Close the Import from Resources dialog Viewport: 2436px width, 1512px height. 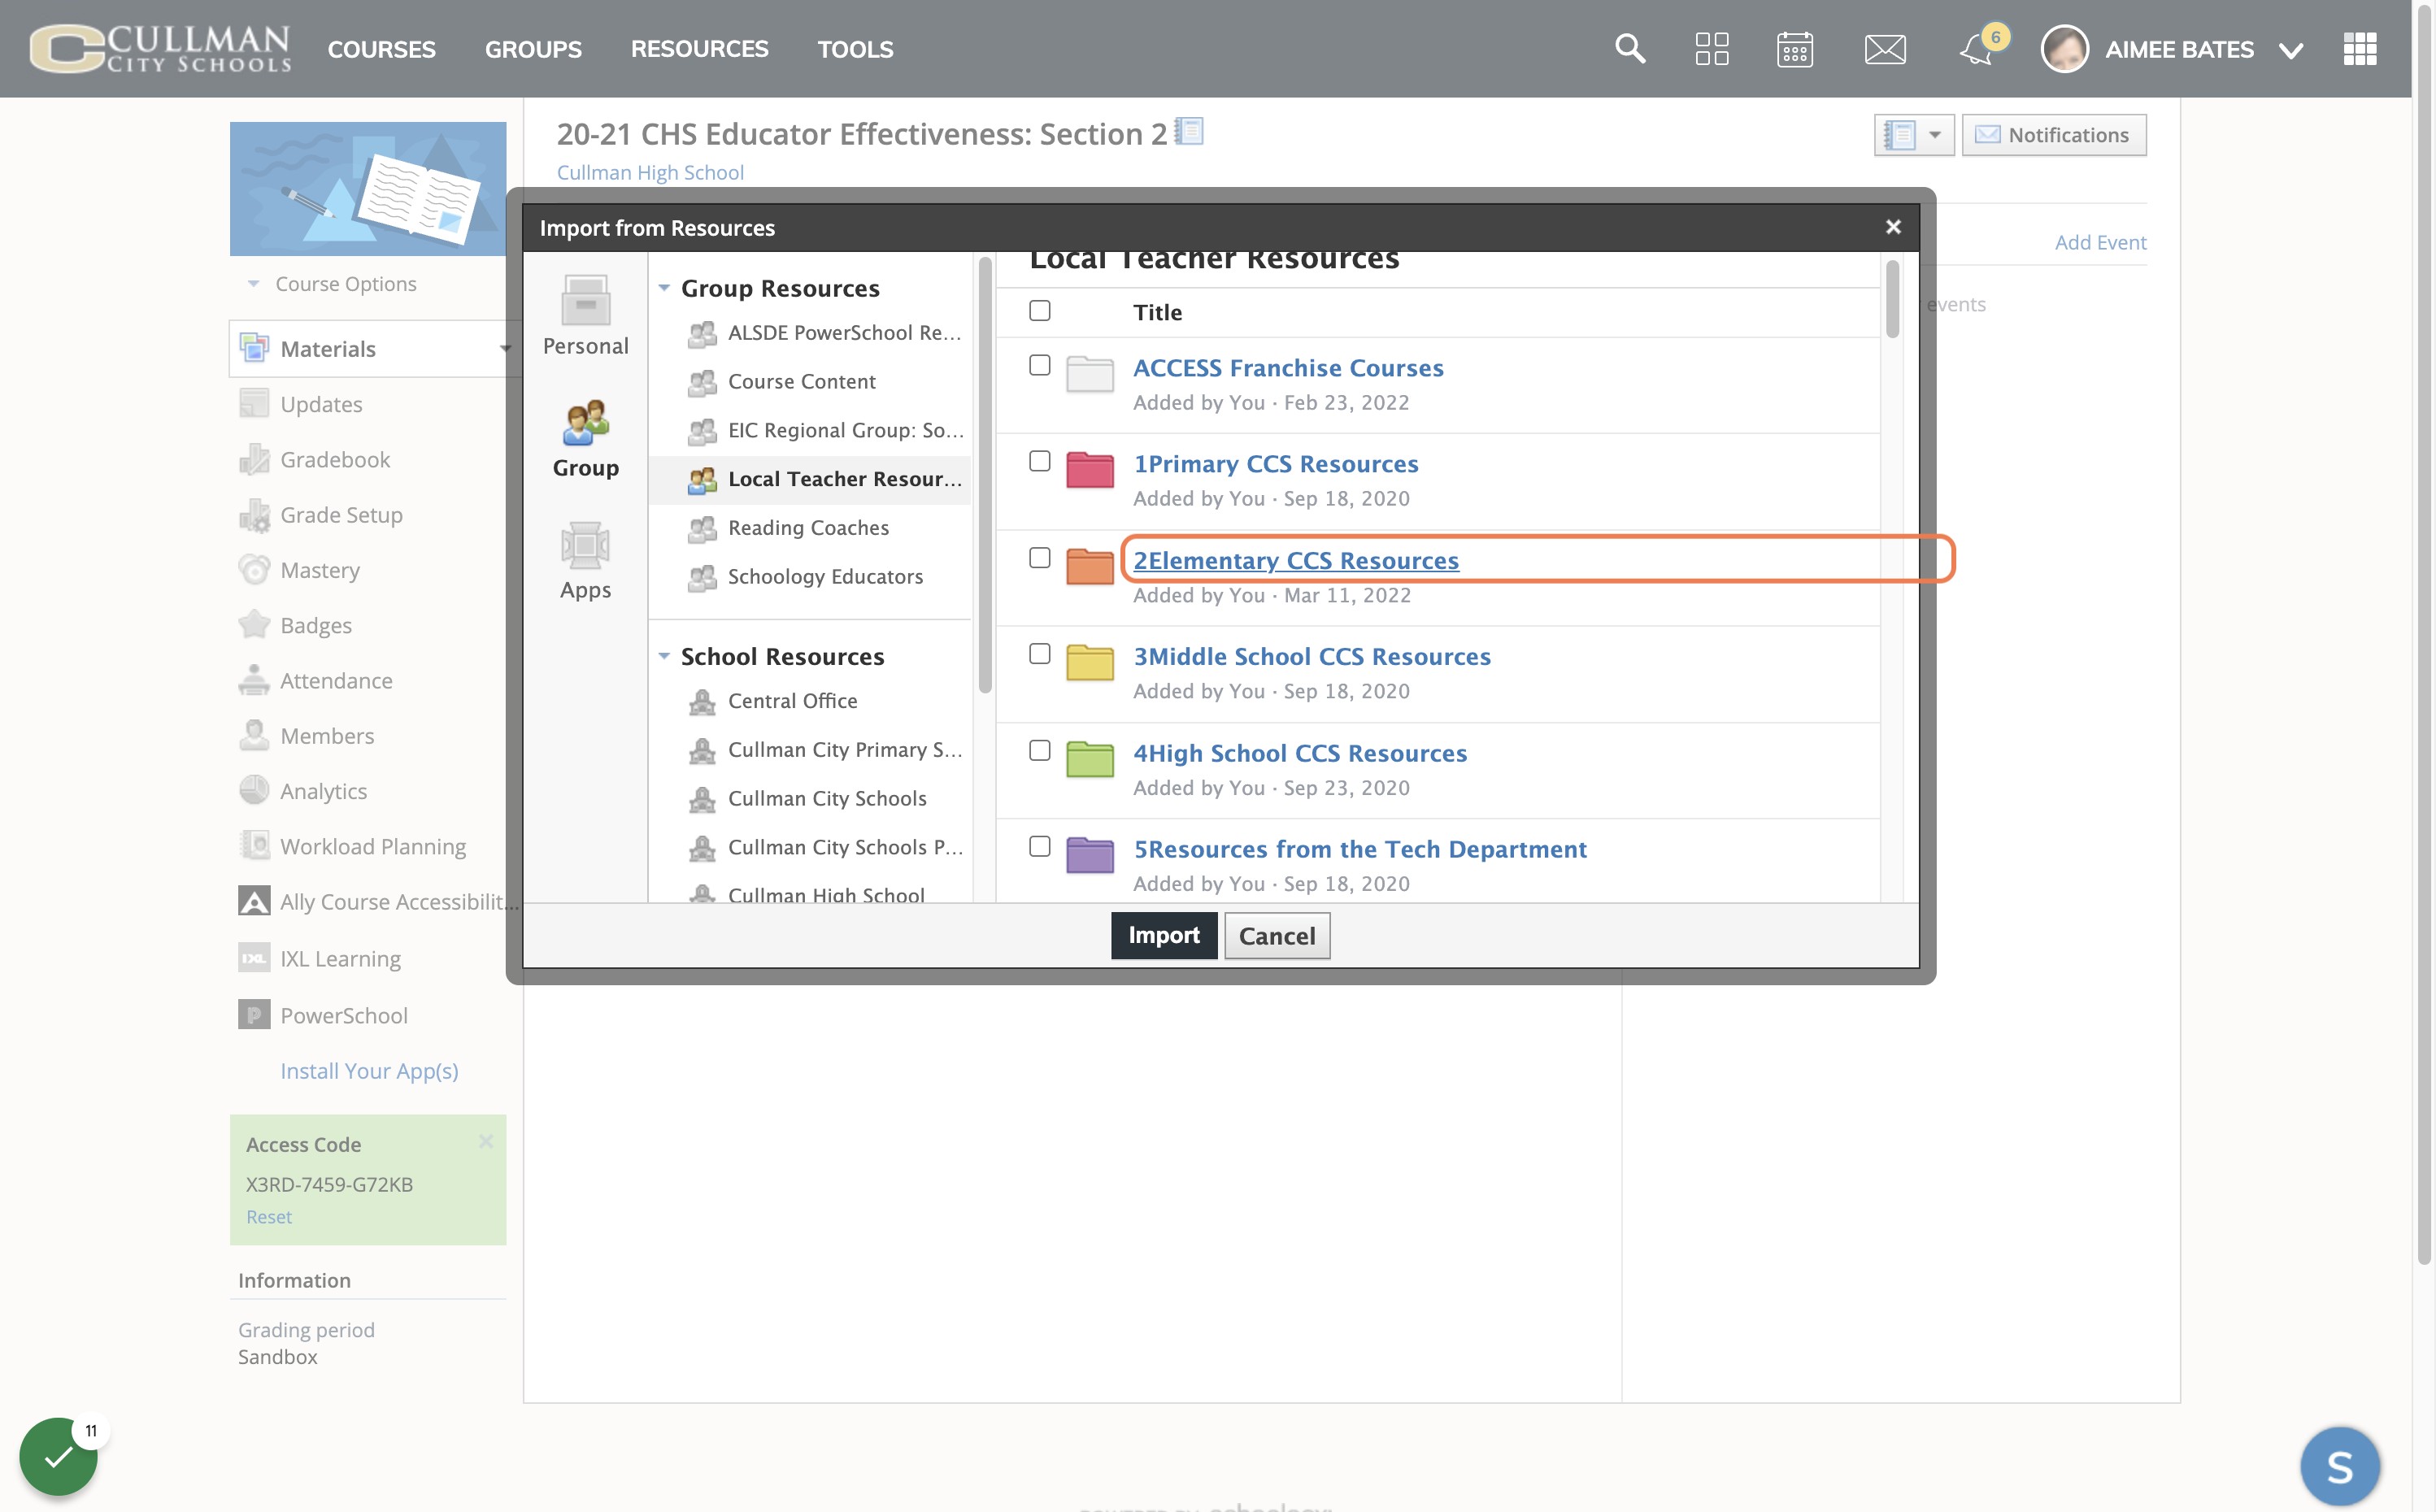coord(1893,228)
